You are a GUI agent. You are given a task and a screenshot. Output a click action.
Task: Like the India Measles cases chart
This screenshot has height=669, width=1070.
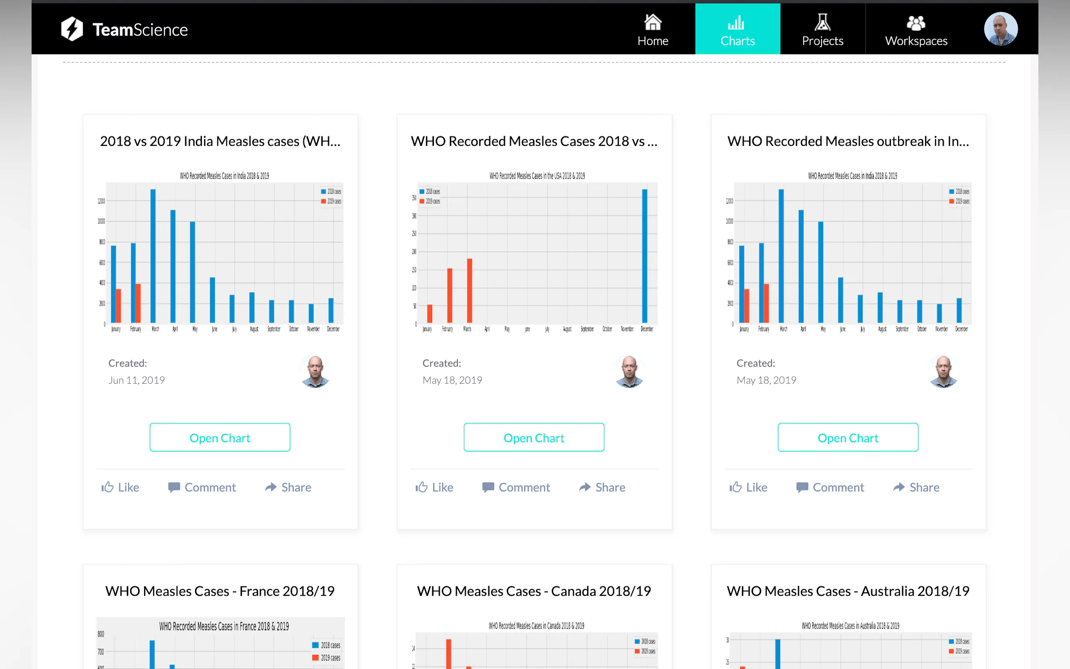pyautogui.click(x=120, y=487)
